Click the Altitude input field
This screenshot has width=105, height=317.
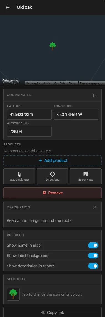(29, 131)
